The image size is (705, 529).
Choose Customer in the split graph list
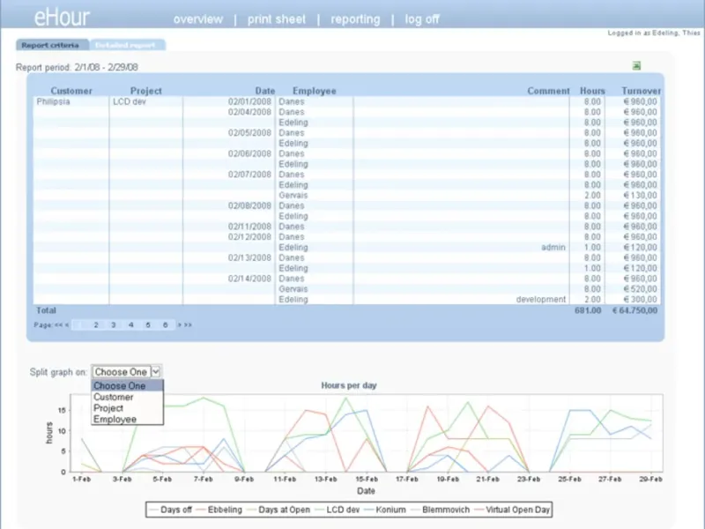click(114, 397)
